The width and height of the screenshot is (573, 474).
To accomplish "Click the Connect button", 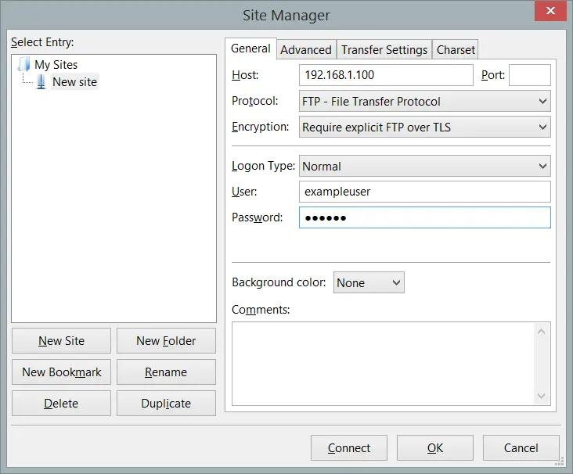I will click(x=349, y=447).
